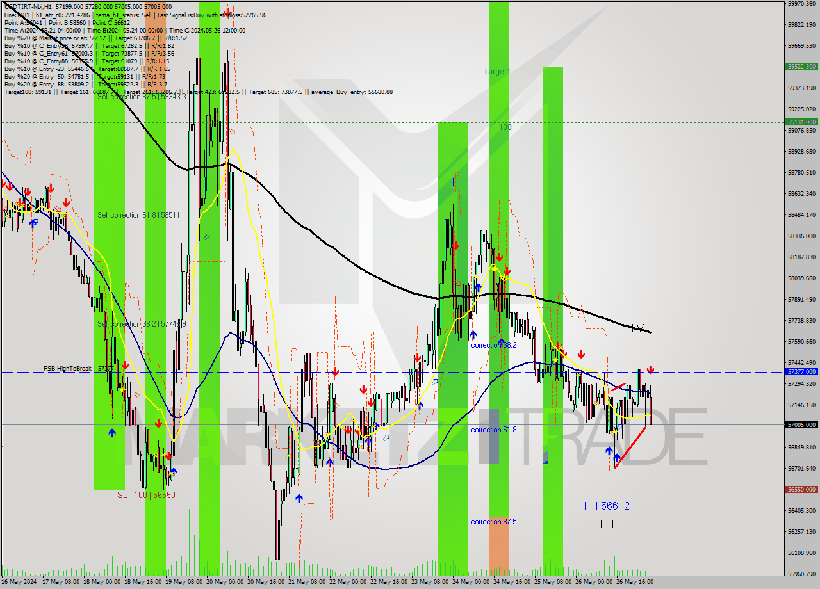820x589 pixels.
Task: Click the '24 May 16:00' time axis label
Action: coord(512,582)
